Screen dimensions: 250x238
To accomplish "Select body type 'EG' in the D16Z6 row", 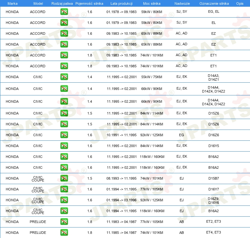I will [182, 135].
